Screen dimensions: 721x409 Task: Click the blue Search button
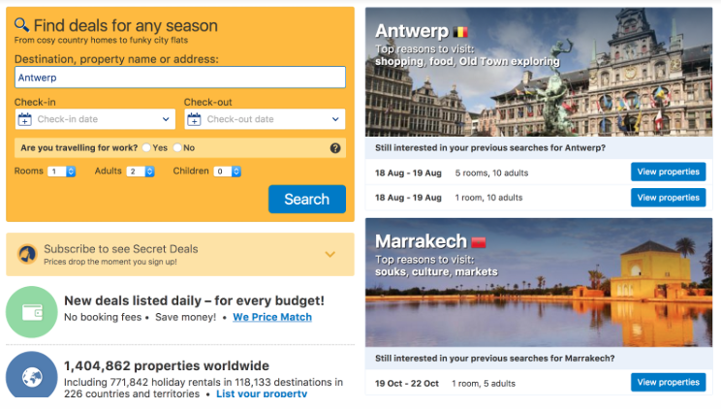pyautogui.click(x=306, y=199)
